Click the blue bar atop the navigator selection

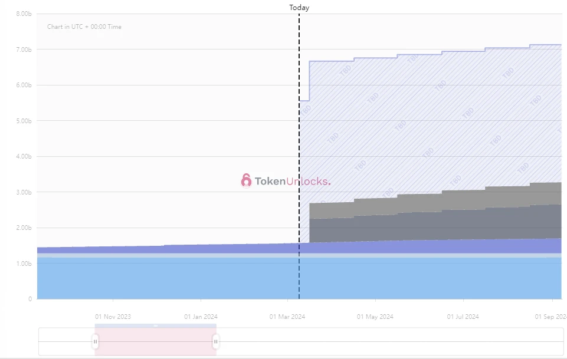pos(155,325)
